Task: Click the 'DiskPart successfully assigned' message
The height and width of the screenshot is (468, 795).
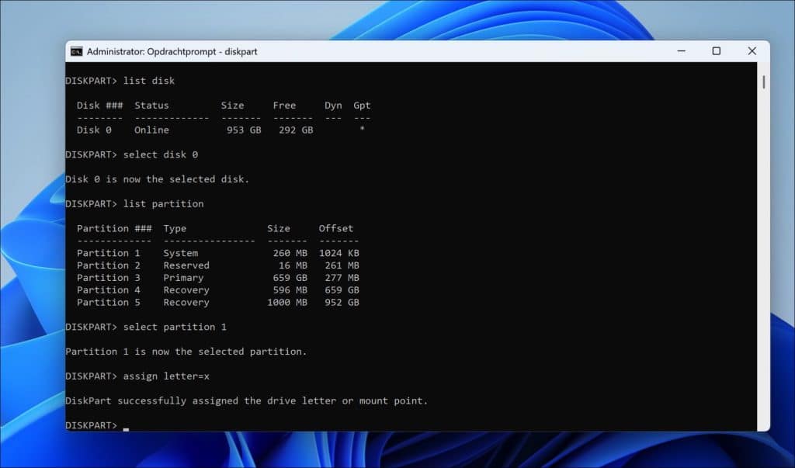Action: [x=246, y=401]
